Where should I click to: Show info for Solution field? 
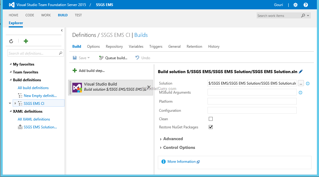[x=308, y=83]
